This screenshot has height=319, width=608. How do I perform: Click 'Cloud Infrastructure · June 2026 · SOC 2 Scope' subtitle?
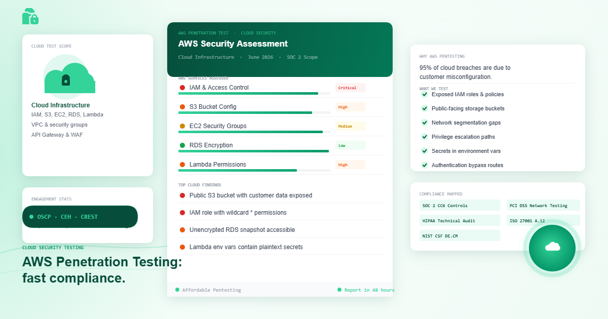(248, 57)
